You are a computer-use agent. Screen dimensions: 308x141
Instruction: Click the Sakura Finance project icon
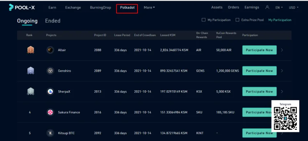point(50,112)
